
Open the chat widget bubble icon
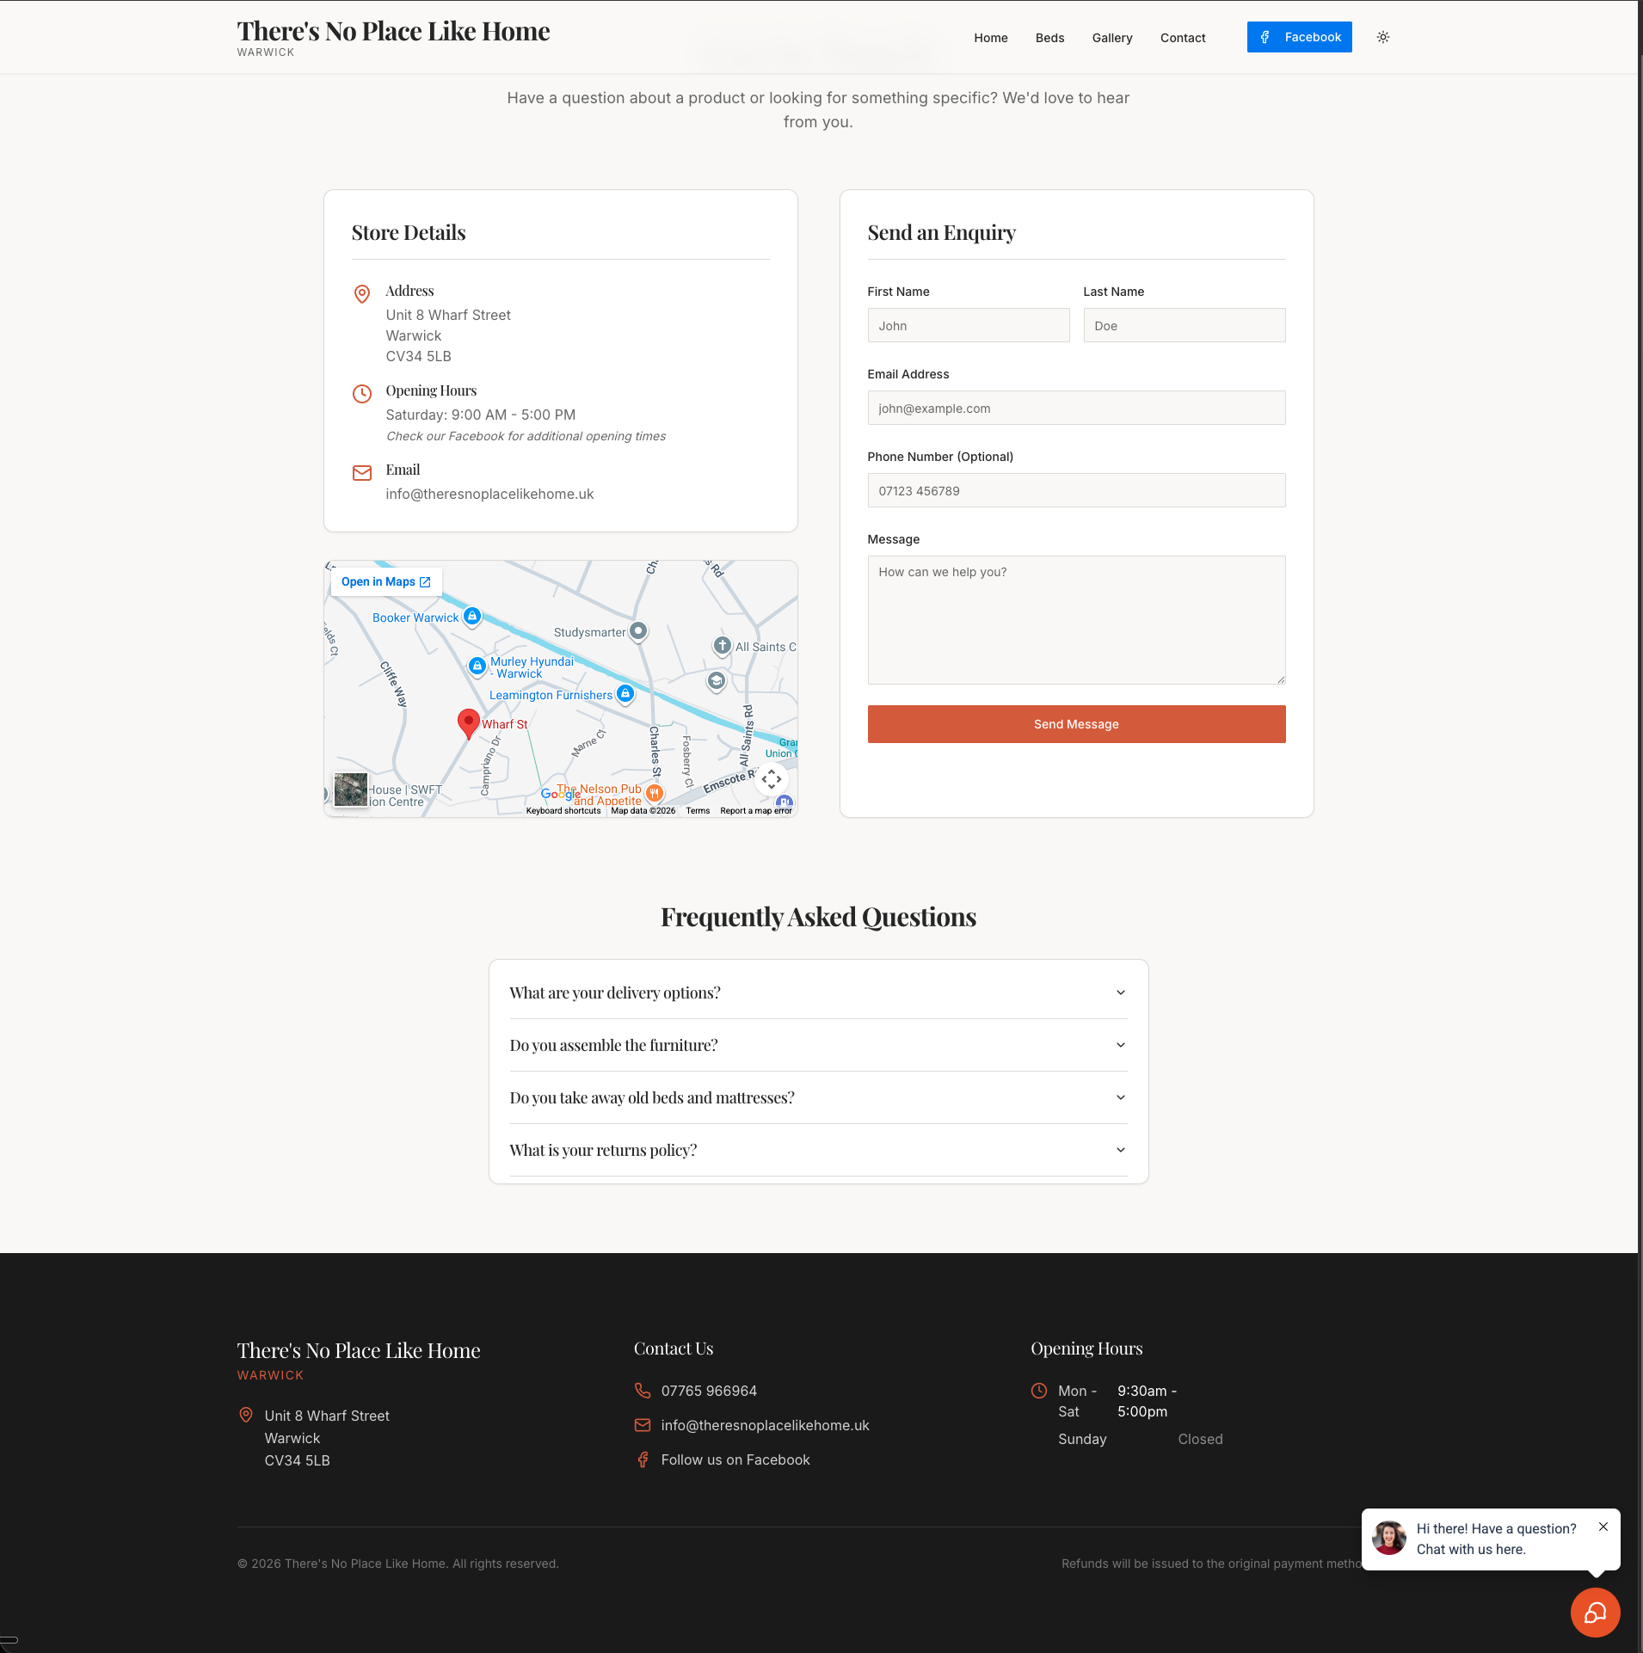[1595, 1612]
